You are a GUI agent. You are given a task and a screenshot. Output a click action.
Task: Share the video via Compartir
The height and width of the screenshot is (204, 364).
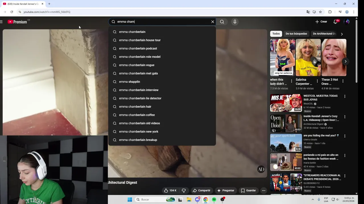(201, 190)
